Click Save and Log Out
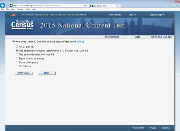Image resolution: width=180 pixels, height=131 pixels. point(162,37)
